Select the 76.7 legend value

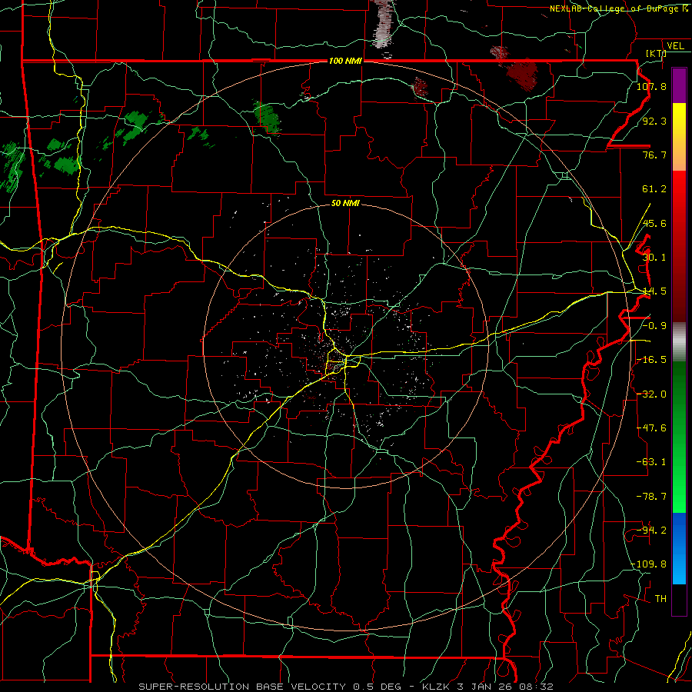[654, 155]
